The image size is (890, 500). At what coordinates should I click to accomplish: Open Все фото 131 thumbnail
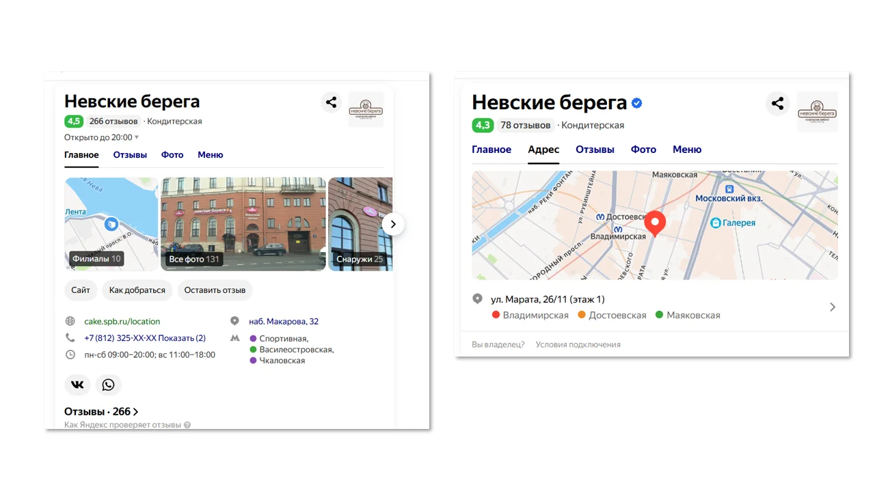pyautogui.click(x=243, y=224)
